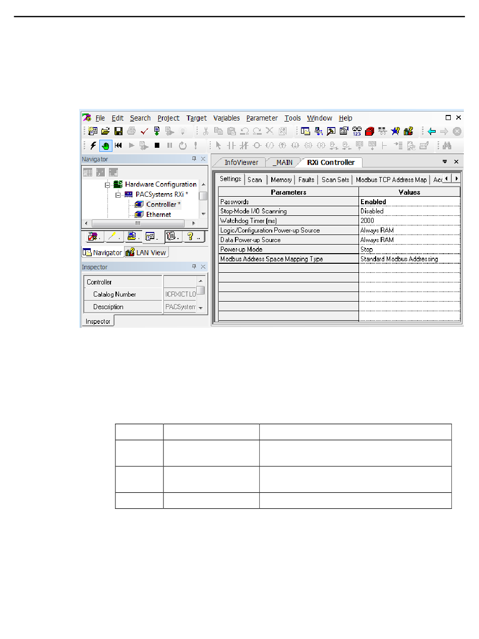Screen dimensions: 479x639
Task: Click the black stop square icon
Action: [157, 145]
